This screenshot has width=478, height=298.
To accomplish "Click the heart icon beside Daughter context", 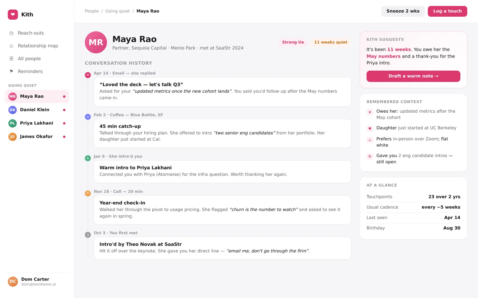I will (x=370, y=129).
